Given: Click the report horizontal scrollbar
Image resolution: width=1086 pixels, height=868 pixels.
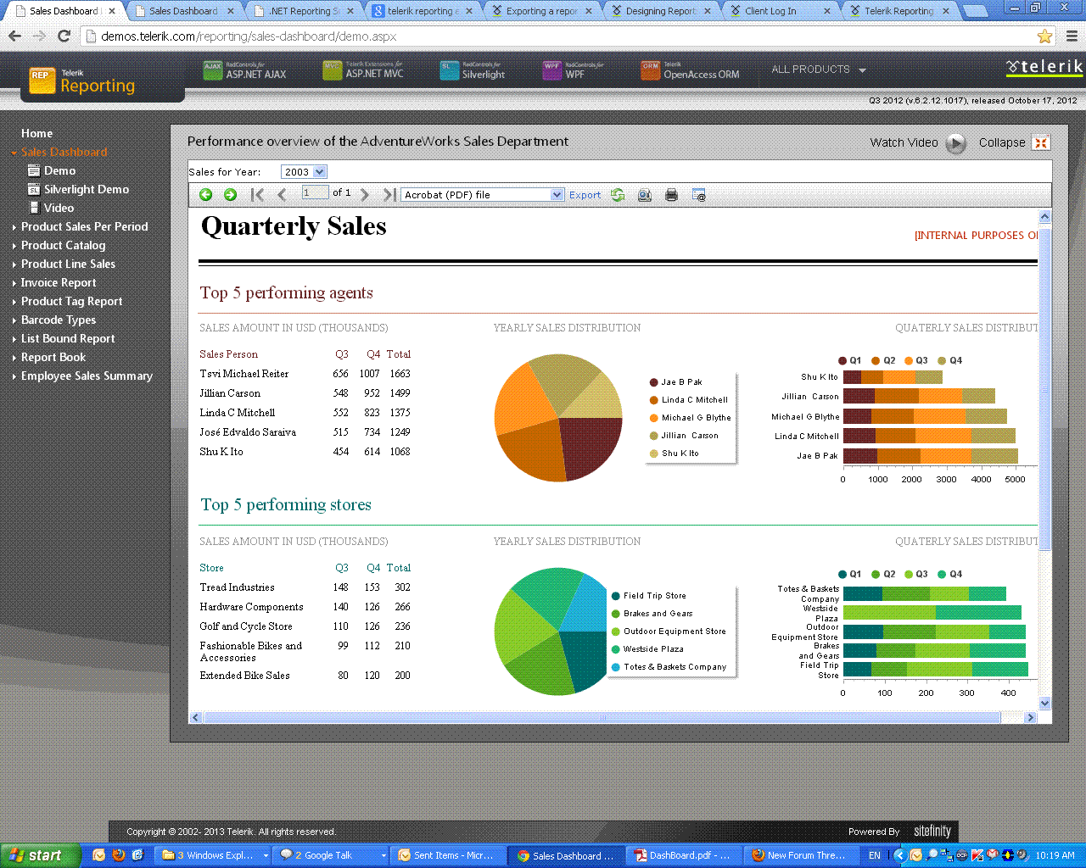Looking at the screenshot, I should tap(602, 717).
